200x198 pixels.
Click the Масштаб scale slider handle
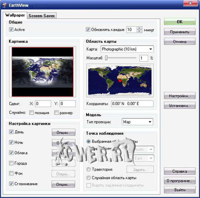click(x=106, y=58)
